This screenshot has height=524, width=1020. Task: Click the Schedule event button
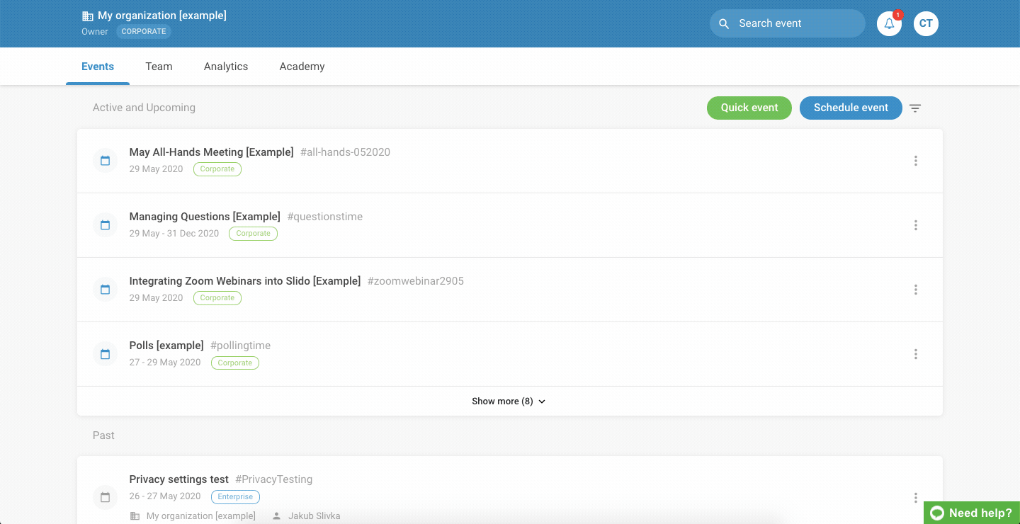851,108
